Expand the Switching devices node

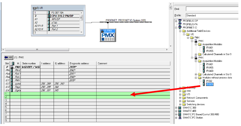tap(180, 105)
